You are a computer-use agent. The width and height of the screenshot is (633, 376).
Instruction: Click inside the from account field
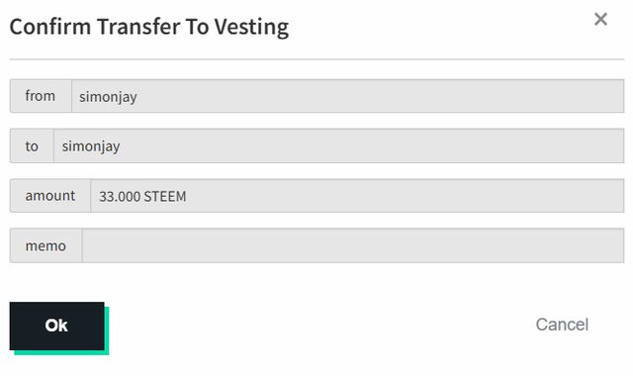[347, 96]
